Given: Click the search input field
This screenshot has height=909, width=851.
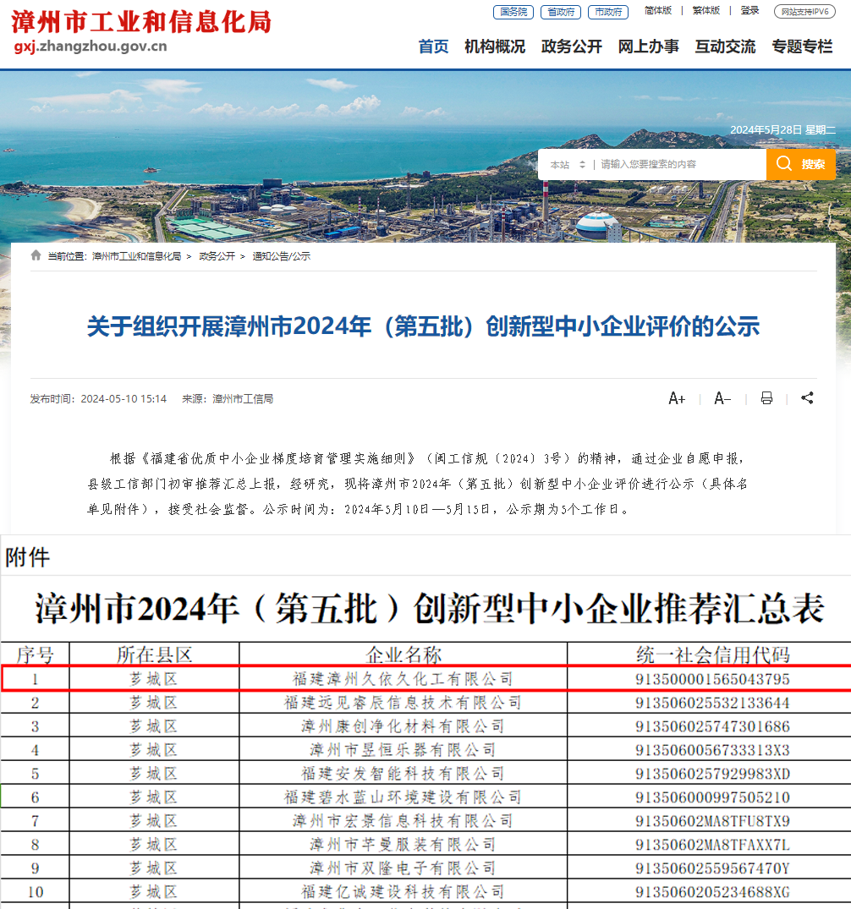Looking at the screenshot, I should click(677, 165).
